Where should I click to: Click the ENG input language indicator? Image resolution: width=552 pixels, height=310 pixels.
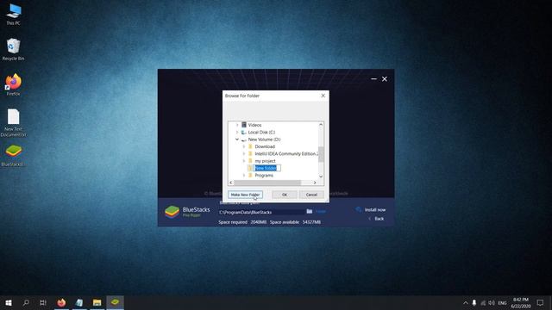(x=502, y=303)
